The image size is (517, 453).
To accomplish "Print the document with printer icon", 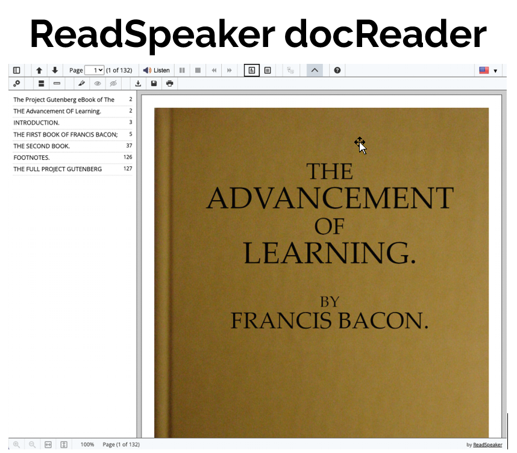I will tap(170, 84).
